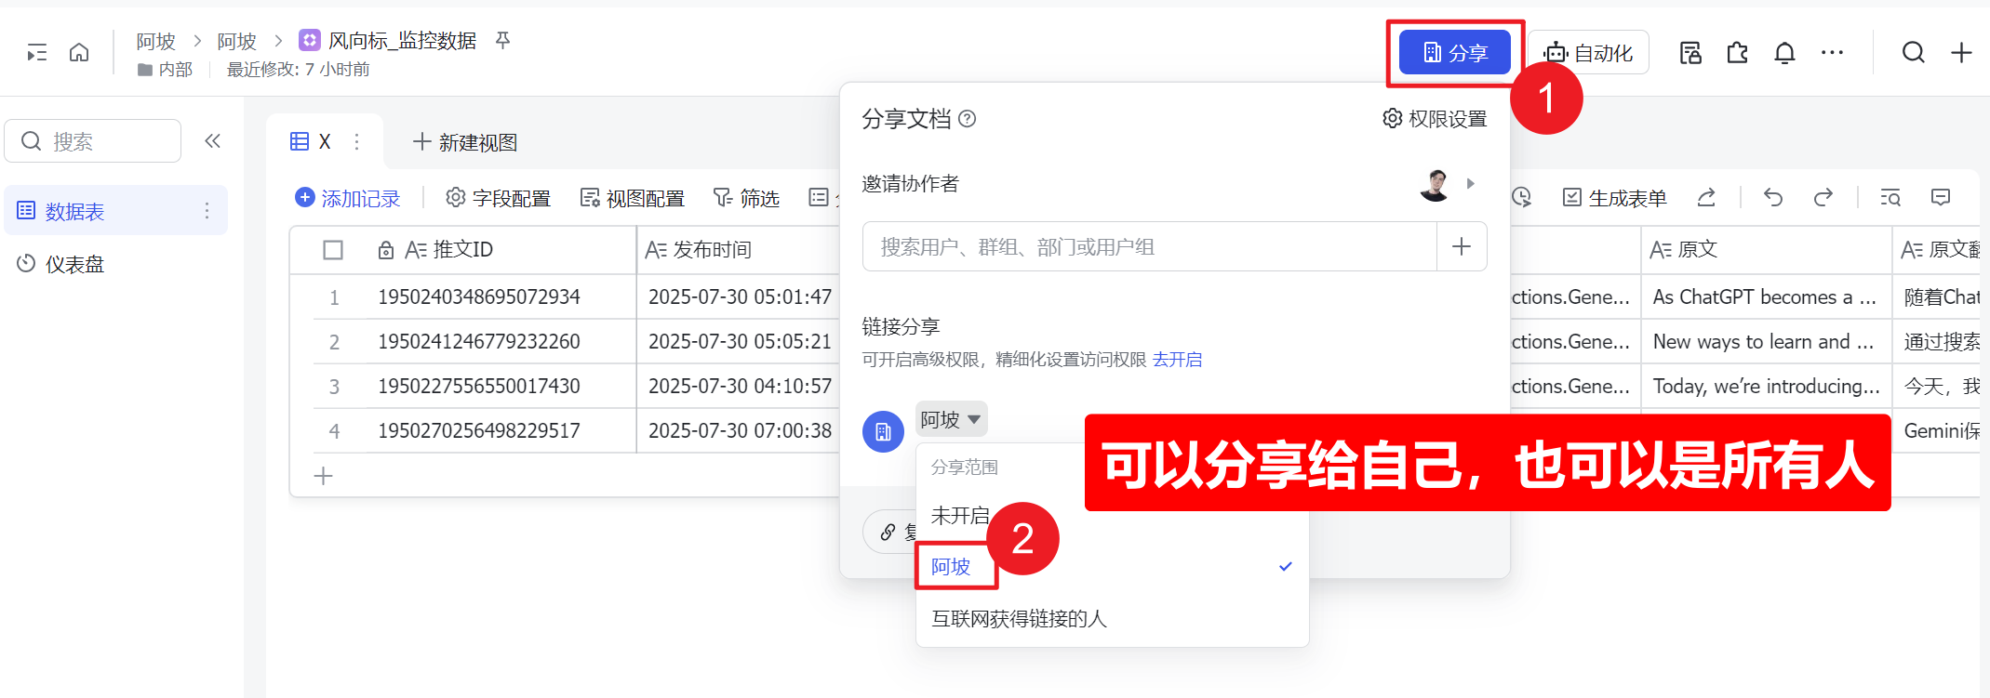Select 互联网获得链接的人 option
Viewport: 1990px width, 698px height.
click(x=1112, y=619)
